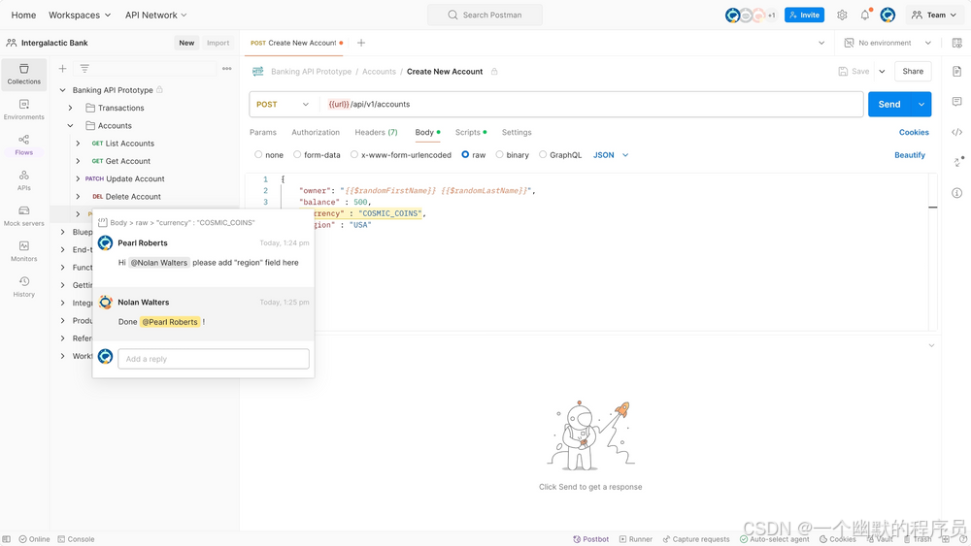Open the comments icon in right sidebar
The height and width of the screenshot is (546, 971).
coord(956,102)
